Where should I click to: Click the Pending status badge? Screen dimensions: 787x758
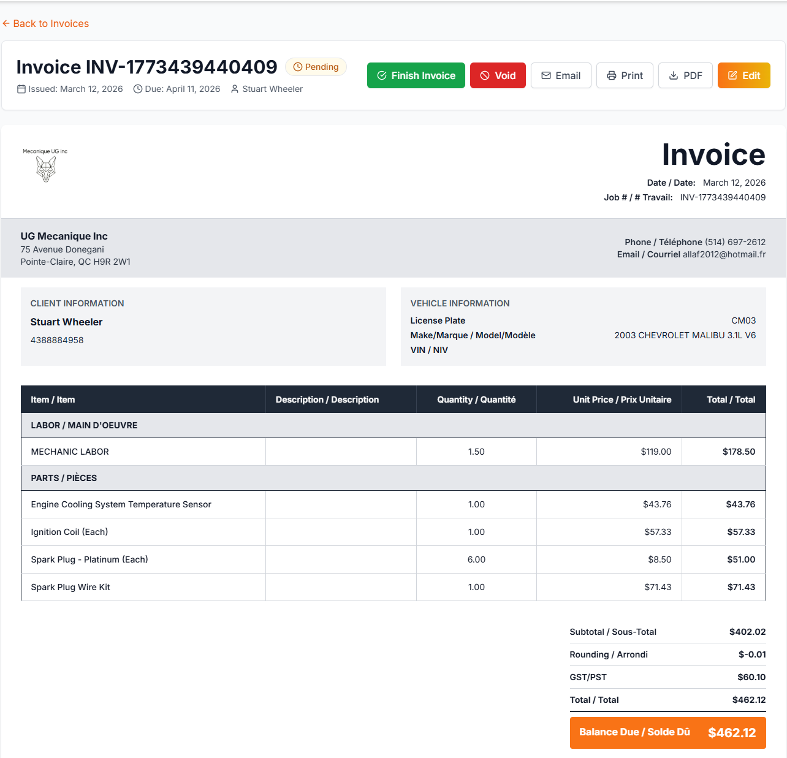point(316,67)
